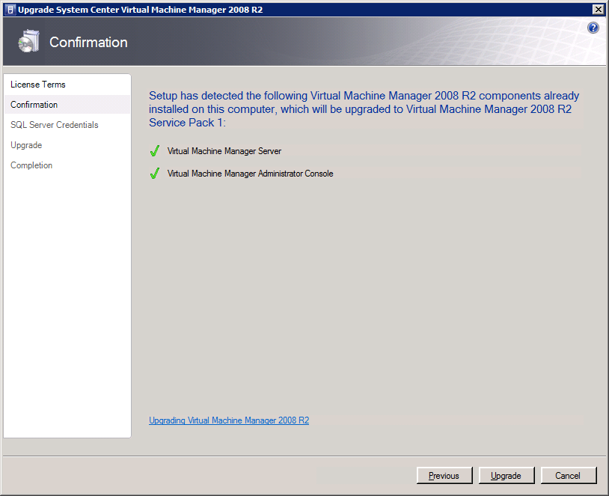Cancel the upgrade wizard
Viewport: 609px width, 496px height.
point(568,475)
